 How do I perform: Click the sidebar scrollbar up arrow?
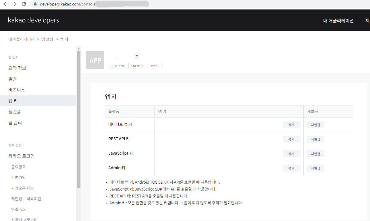pyautogui.click(x=78, y=49)
